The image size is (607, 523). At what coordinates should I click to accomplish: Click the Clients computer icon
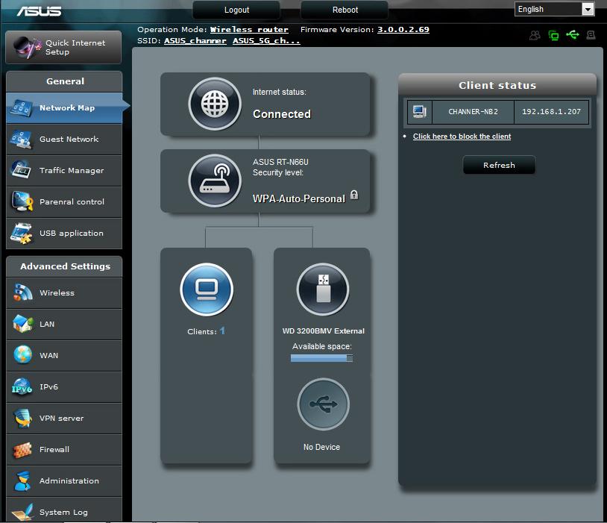click(207, 289)
